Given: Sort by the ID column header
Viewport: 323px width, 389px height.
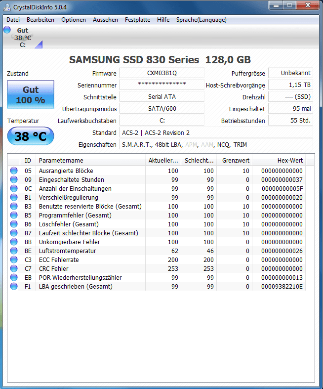Looking at the screenshot, I should pos(28,161).
